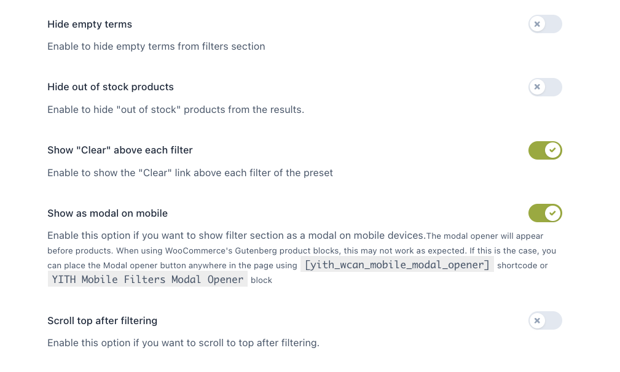
Task: Enable Scroll top after filtering switch
Action: point(545,321)
